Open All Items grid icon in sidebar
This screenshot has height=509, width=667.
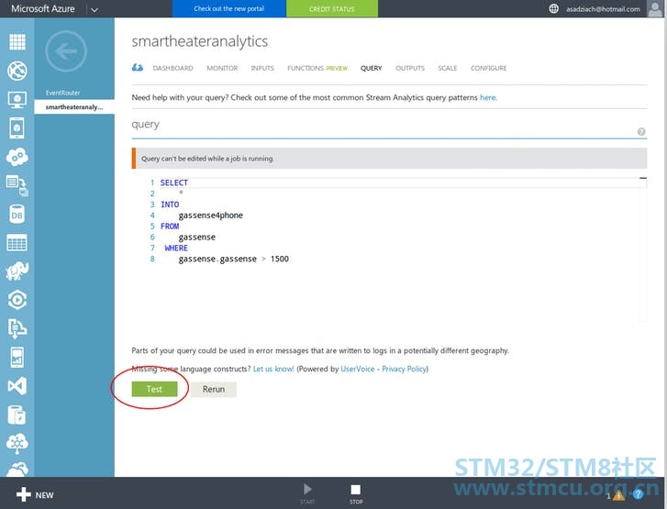[17, 42]
